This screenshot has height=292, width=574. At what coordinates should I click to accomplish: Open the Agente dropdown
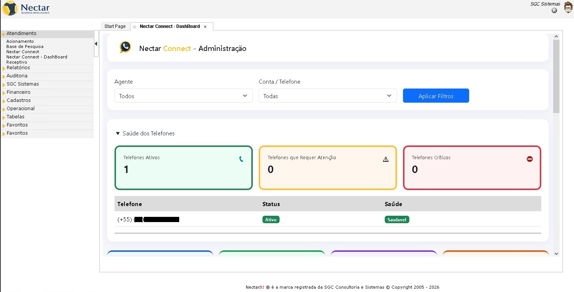click(183, 96)
